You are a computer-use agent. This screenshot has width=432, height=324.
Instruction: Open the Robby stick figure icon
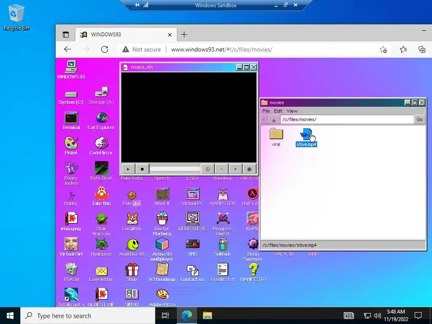click(x=71, y=196)
